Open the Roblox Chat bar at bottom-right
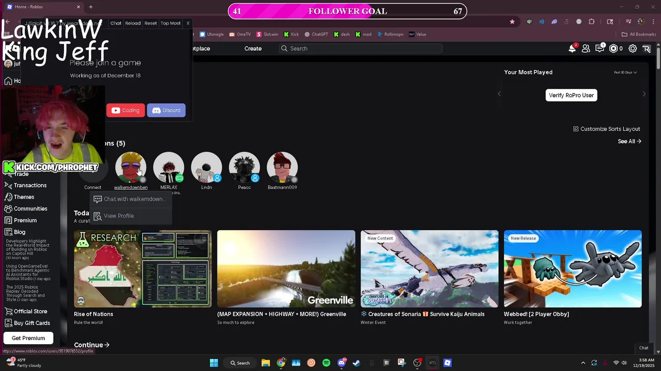 tap(644, 348)
